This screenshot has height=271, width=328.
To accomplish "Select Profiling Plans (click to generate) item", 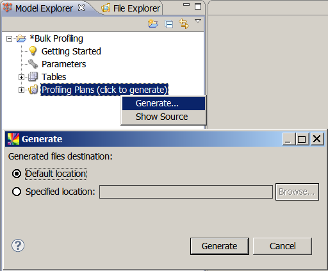I will (104, 90).
